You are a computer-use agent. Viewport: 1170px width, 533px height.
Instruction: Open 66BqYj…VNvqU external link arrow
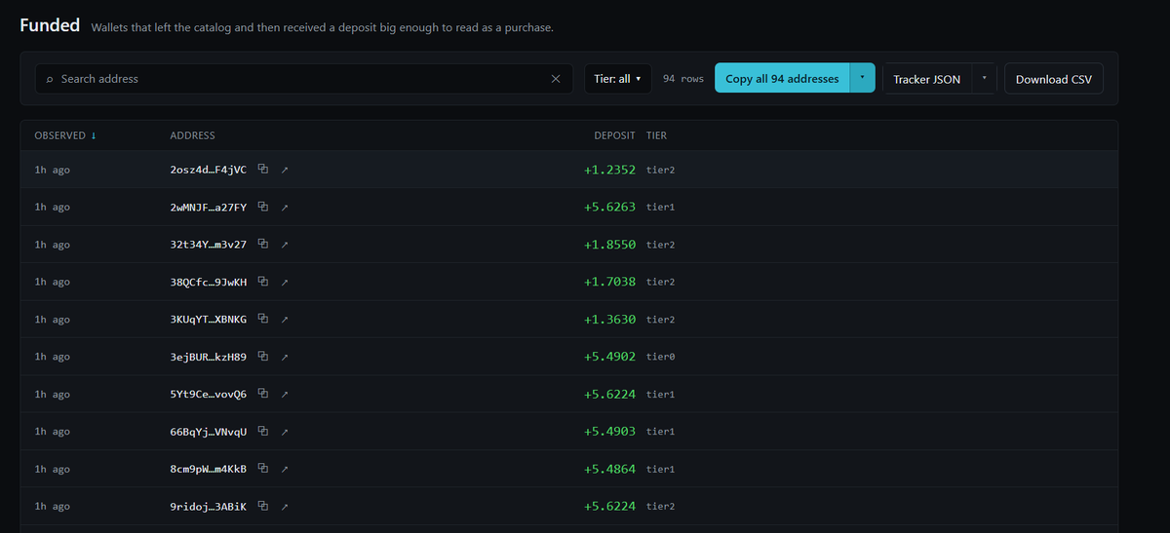click(285, 432)
